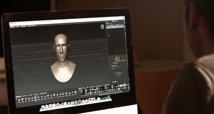Toggle the Use Stamp Image checkbox
214x114 pixels.
pos(111,66)
